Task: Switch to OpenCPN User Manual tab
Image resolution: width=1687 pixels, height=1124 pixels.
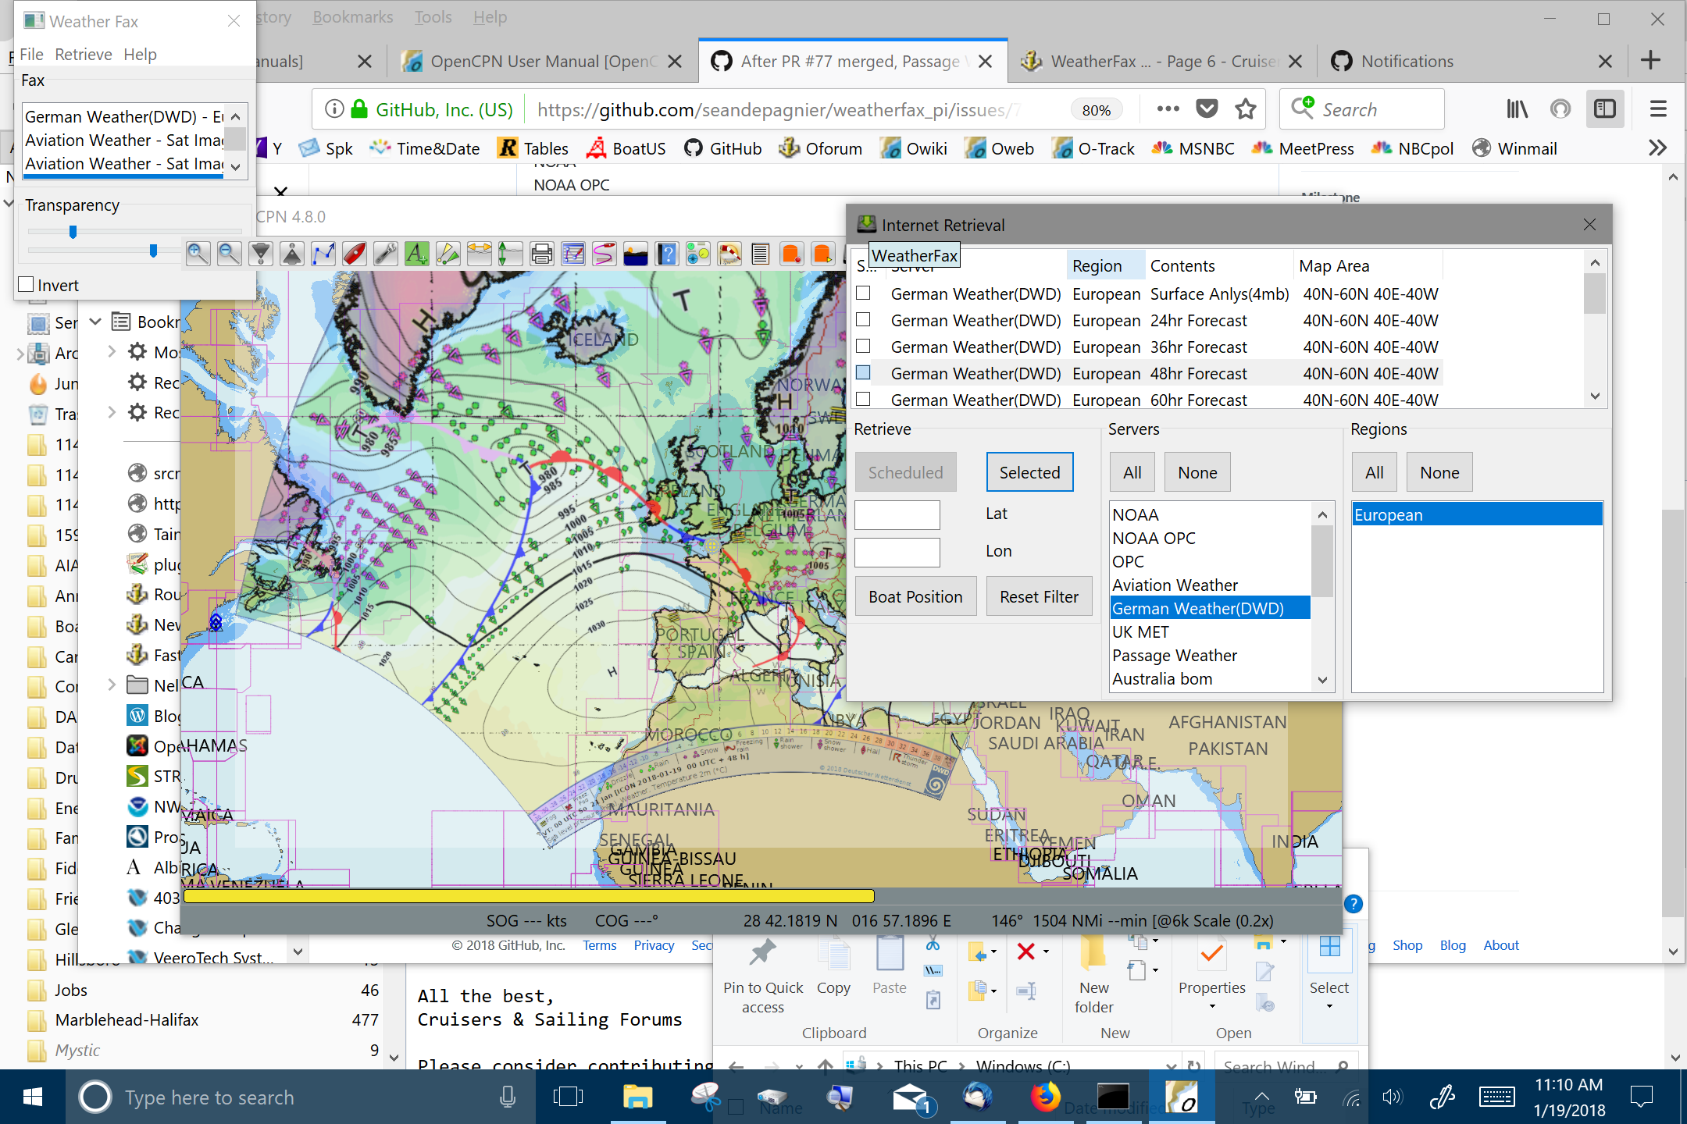Action: [544, 61]
